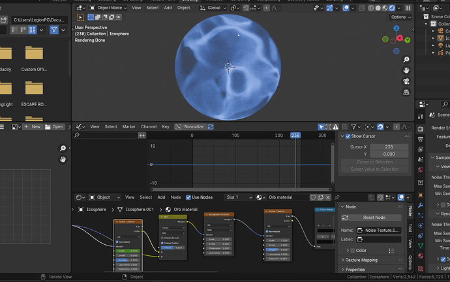
Task: Toggle snapping magnet in viewport header
Action: (x=246, y=8)
